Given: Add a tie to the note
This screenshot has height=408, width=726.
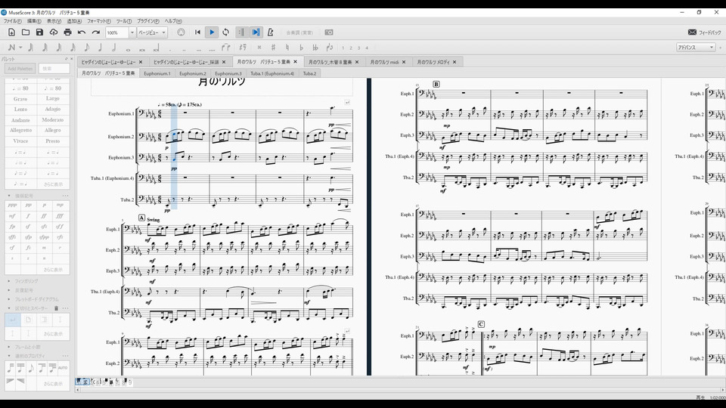Looking at the screenshot, I should click(226, 47).
